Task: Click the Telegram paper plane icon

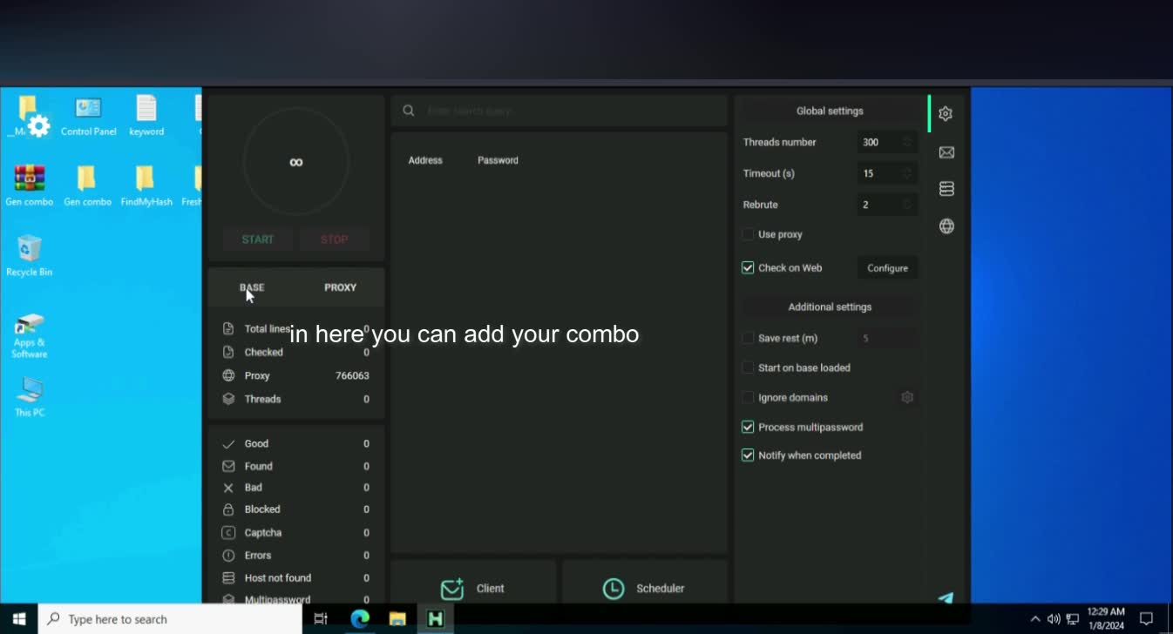Action: click(946, 598)
